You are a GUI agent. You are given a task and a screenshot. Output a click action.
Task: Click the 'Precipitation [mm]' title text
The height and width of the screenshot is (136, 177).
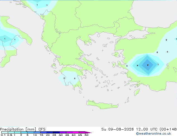18,129
